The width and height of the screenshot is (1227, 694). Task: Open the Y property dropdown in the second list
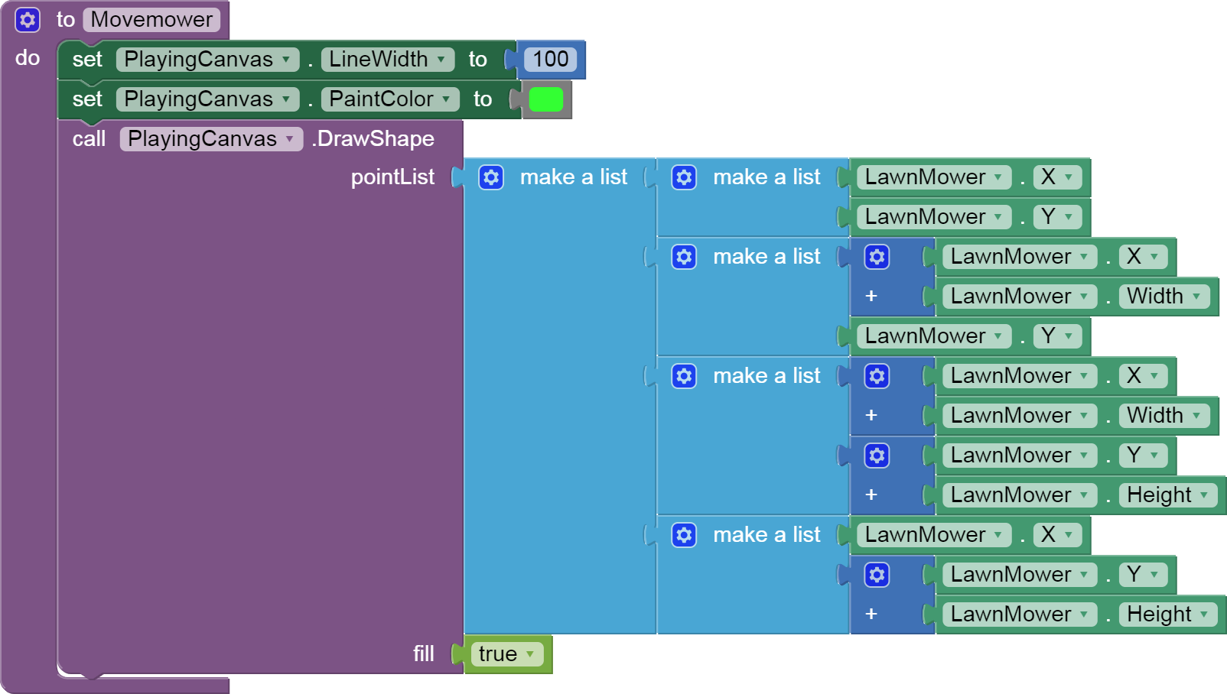1058,336
